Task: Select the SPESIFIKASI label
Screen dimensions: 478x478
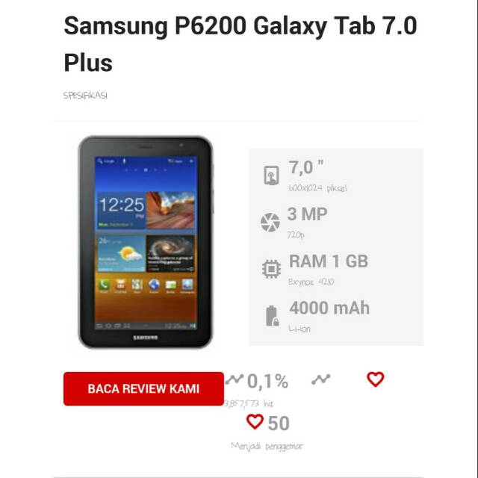Action: [x=86, y=96]
